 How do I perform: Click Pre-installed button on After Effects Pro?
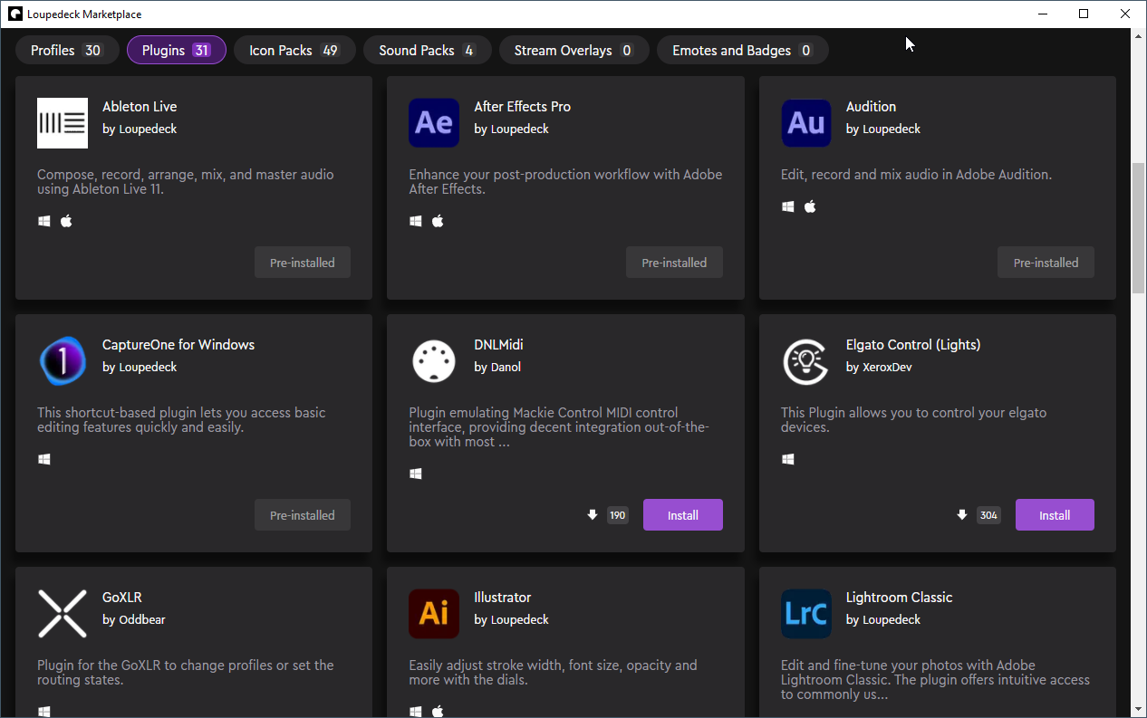click(674, 263)
